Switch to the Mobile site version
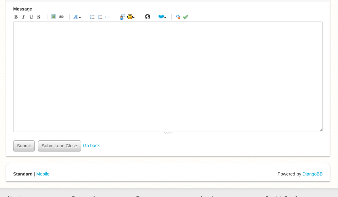Viewport: 338px width, 197px height. click(x=43, y=174)
